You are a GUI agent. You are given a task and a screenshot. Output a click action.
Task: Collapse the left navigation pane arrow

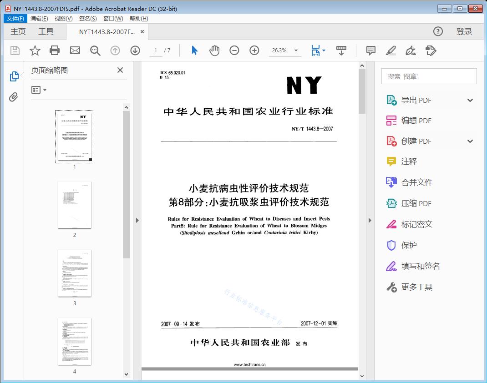point(137,221)
